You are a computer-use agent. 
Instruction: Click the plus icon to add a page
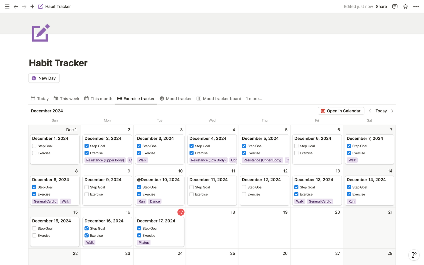(32, 6)
